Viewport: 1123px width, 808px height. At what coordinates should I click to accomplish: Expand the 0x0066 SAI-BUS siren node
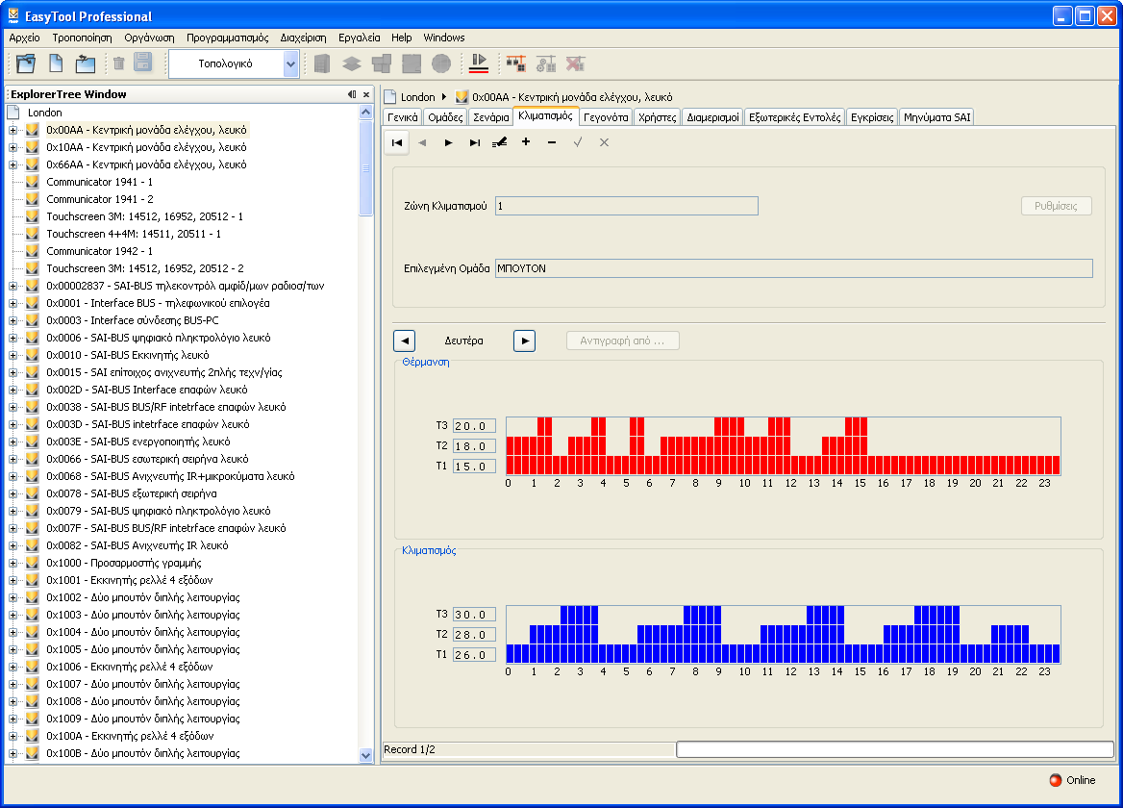[12, 459]
